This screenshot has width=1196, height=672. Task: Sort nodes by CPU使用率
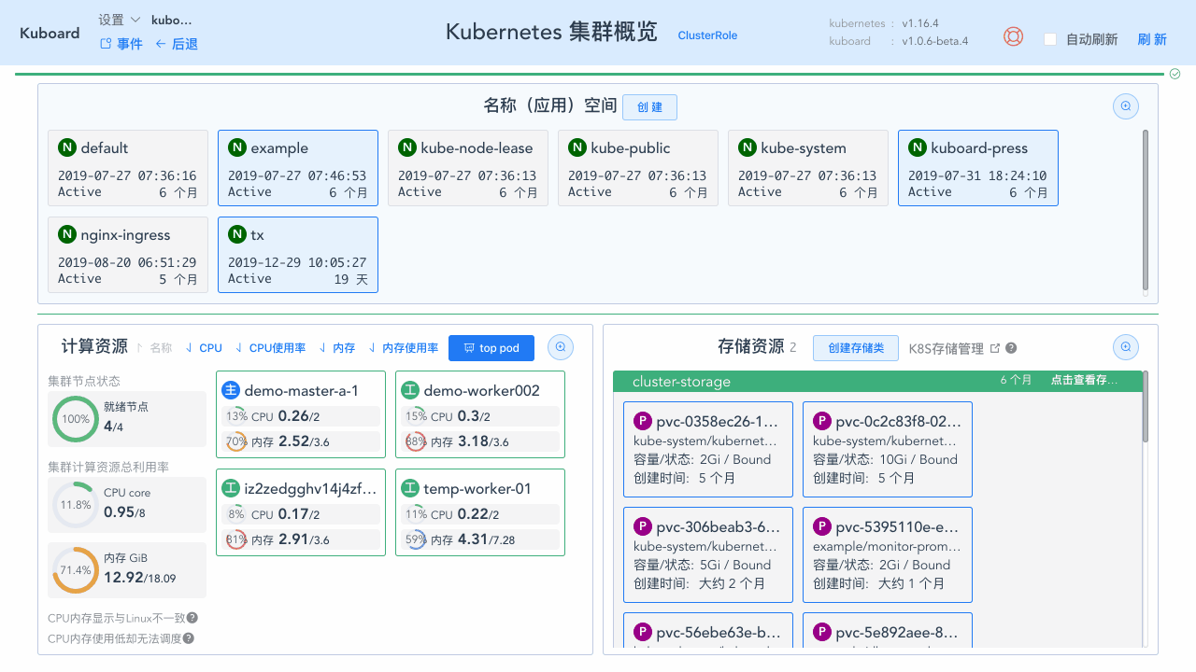click(x=270, y=348)
